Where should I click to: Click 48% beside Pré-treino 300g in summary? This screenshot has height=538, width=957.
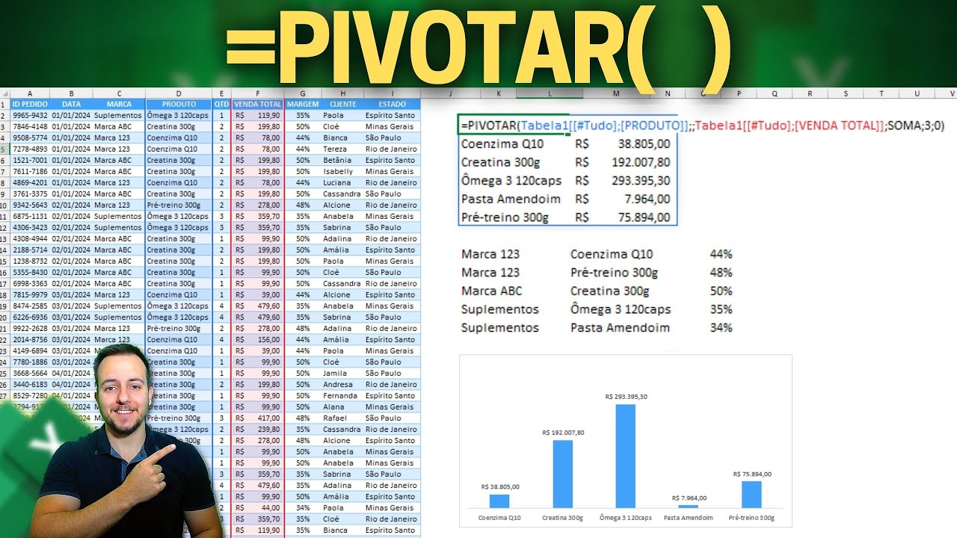point(721,273)
